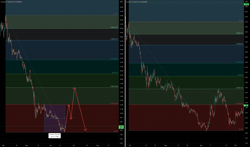Image resolution: width=250 pixels, height=147 pixels.
Task: Click the 0.618(4.56) retracement label
Action: pyautogui.click(x=240, y=62)
